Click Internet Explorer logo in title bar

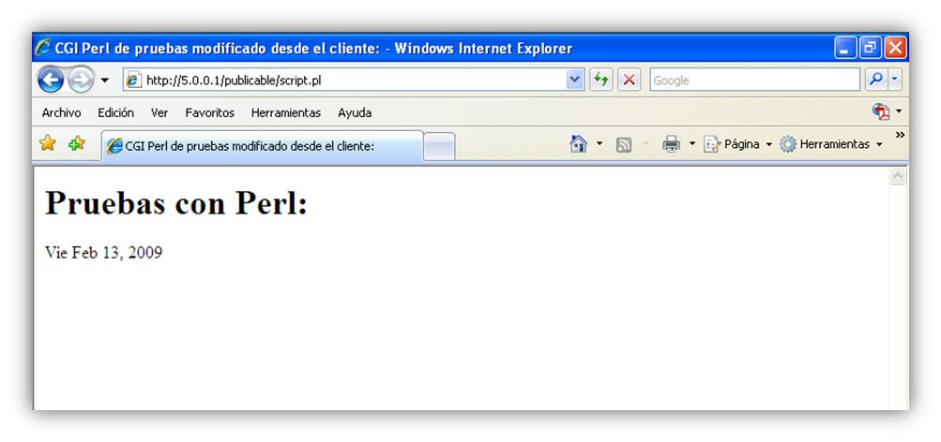coord(43,48)
